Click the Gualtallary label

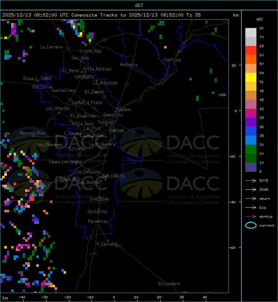[63, 90]
